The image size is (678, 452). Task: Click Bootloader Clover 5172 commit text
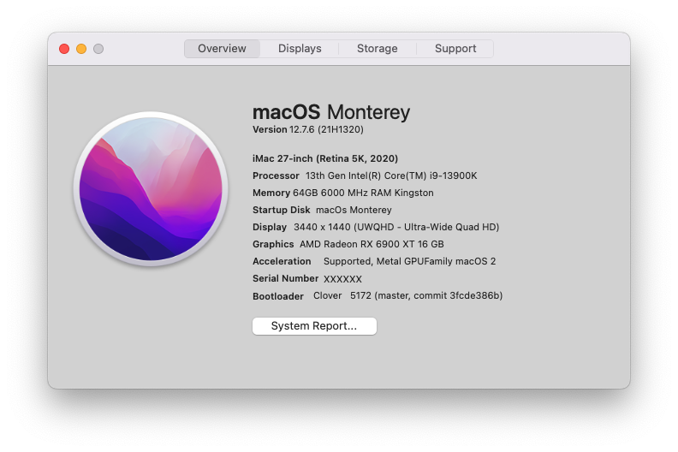point(407,295)
